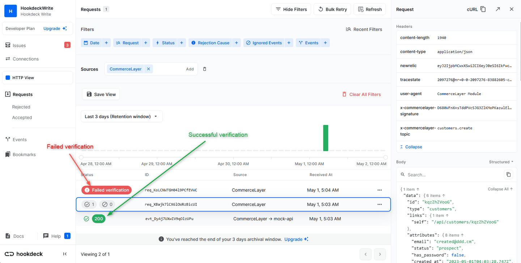Delete the Sources filter using the trash icon

click(204, 69)
